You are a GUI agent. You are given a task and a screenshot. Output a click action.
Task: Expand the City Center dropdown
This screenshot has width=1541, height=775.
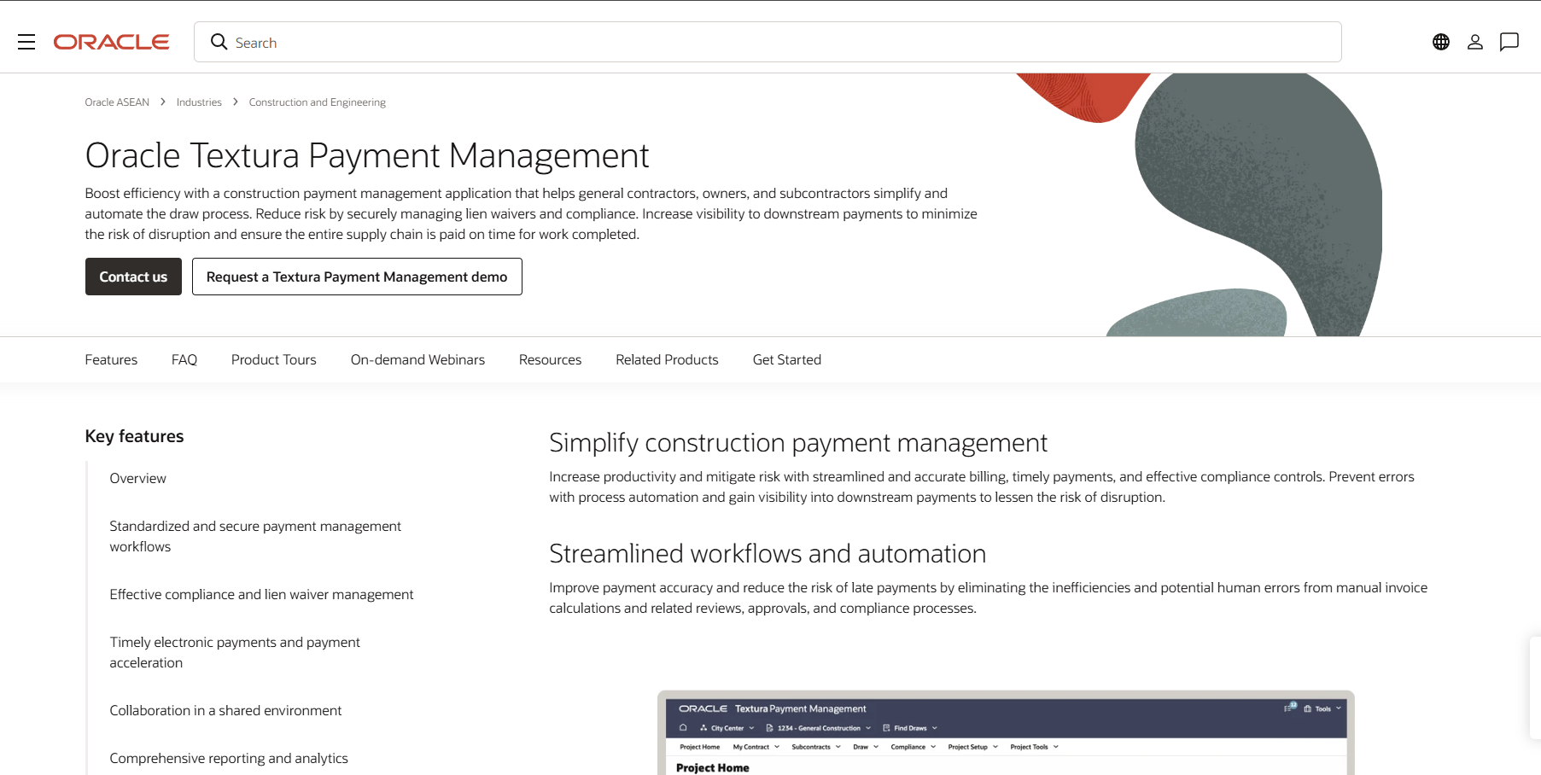(x=727, y=728)
